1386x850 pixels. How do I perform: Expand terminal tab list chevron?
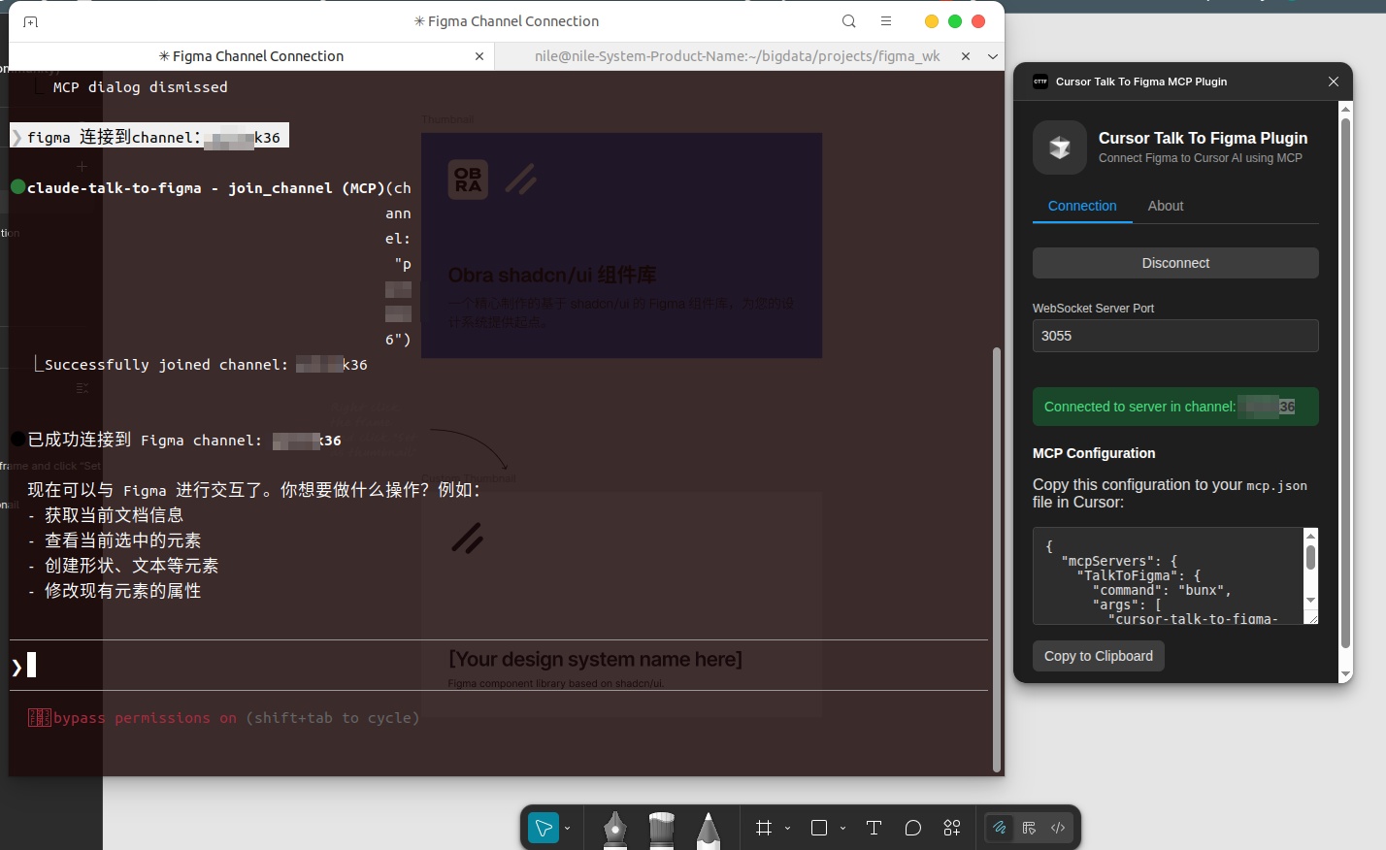pos(992,56)
